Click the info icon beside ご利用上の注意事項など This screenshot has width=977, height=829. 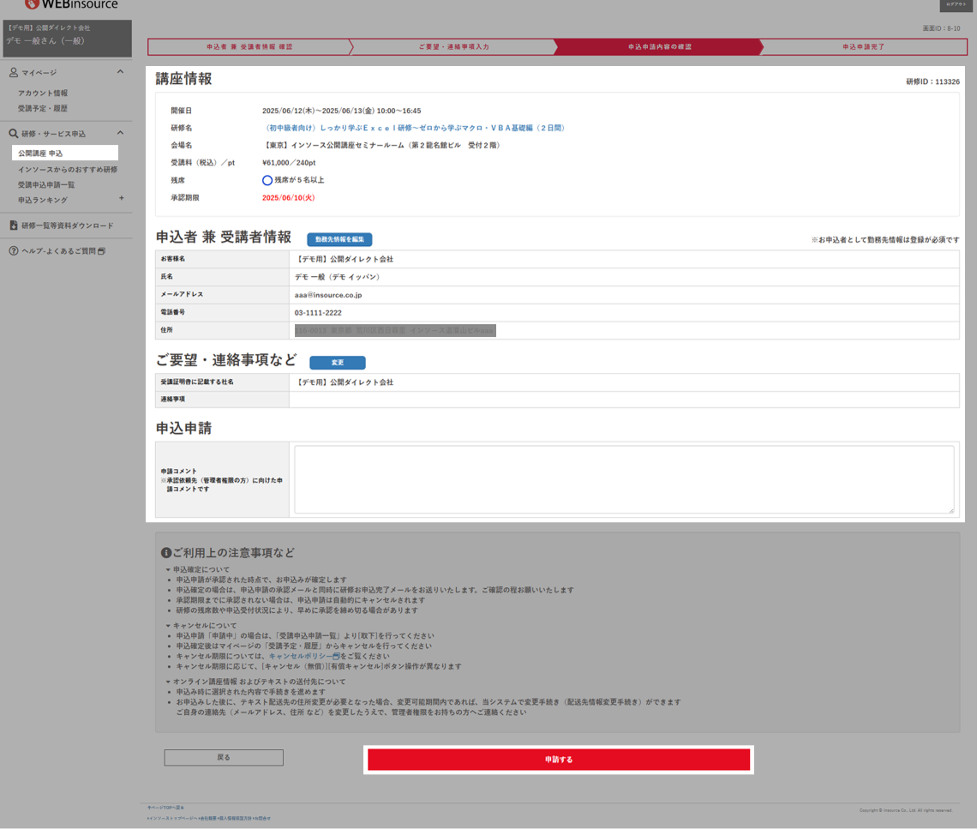pos(165,553)
